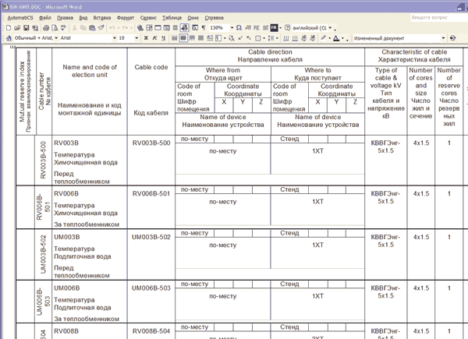Click the 'Введите вопрос' help search field
Image resolution: width=468 pixels, height=339 pixels.
point(438,18)
